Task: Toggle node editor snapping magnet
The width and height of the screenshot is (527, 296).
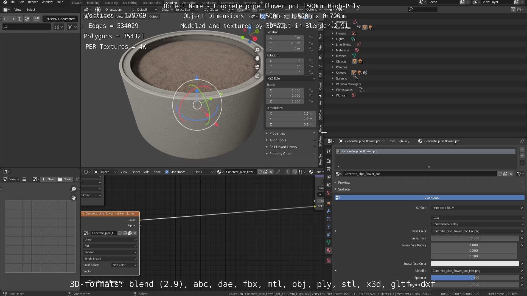Action: 295,172
